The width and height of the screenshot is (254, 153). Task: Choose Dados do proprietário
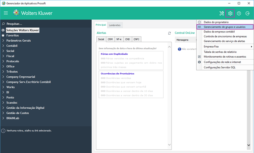tap(225, 22)
